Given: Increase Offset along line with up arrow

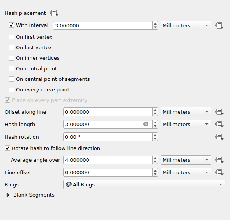Looking at the screenshot, I should (x=155, y=110).
